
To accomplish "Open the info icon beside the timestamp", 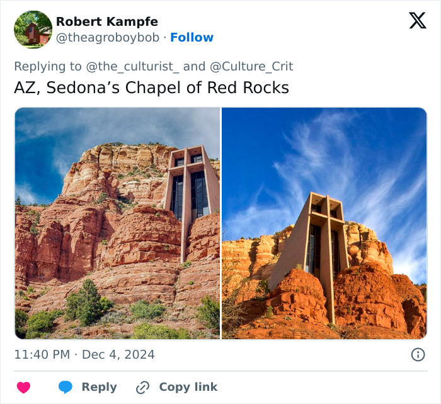I will click(x=418, y=355).
